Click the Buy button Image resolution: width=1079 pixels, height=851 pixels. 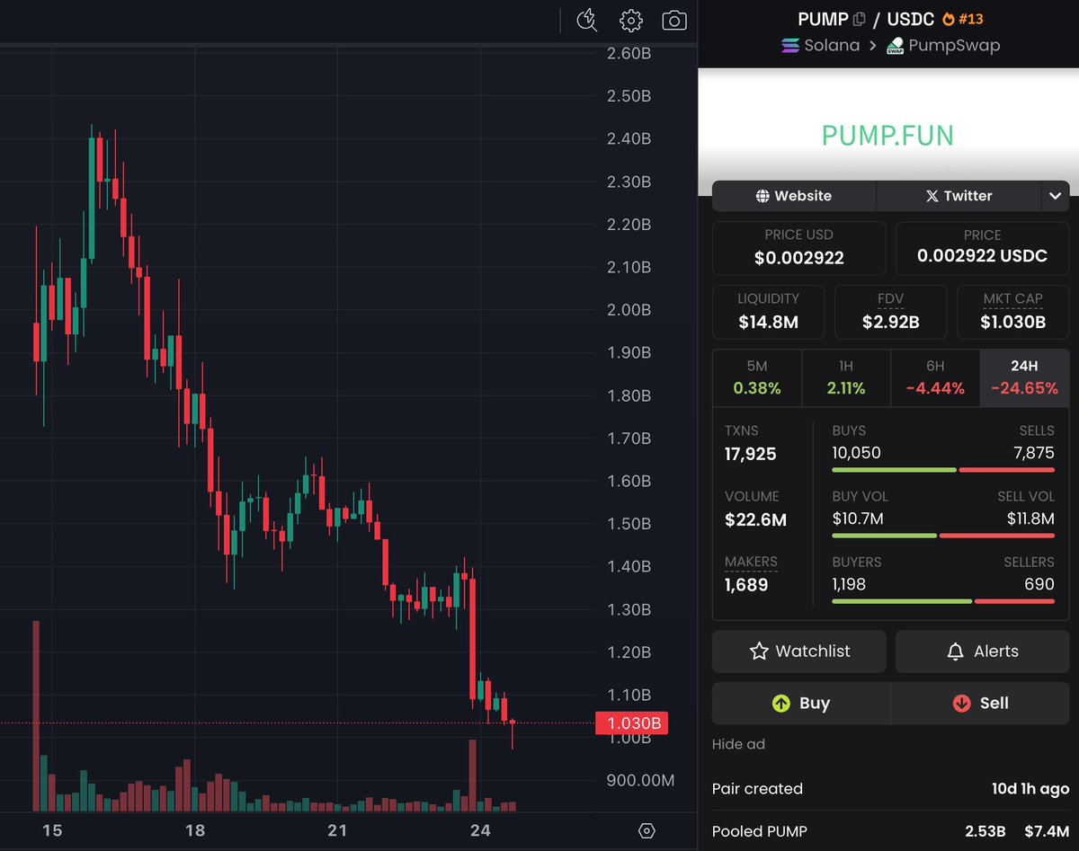[801, 704]
